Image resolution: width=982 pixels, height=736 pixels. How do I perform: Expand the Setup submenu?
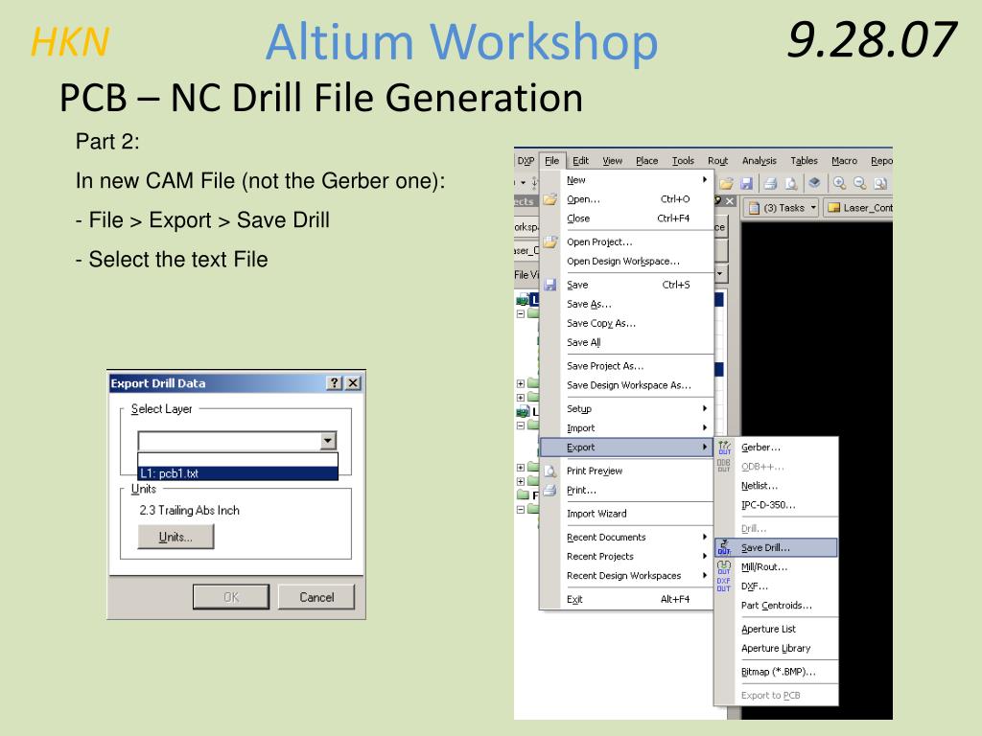627,408
